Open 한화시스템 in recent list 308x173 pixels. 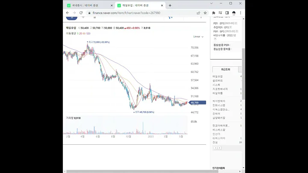tap(219, 105)
